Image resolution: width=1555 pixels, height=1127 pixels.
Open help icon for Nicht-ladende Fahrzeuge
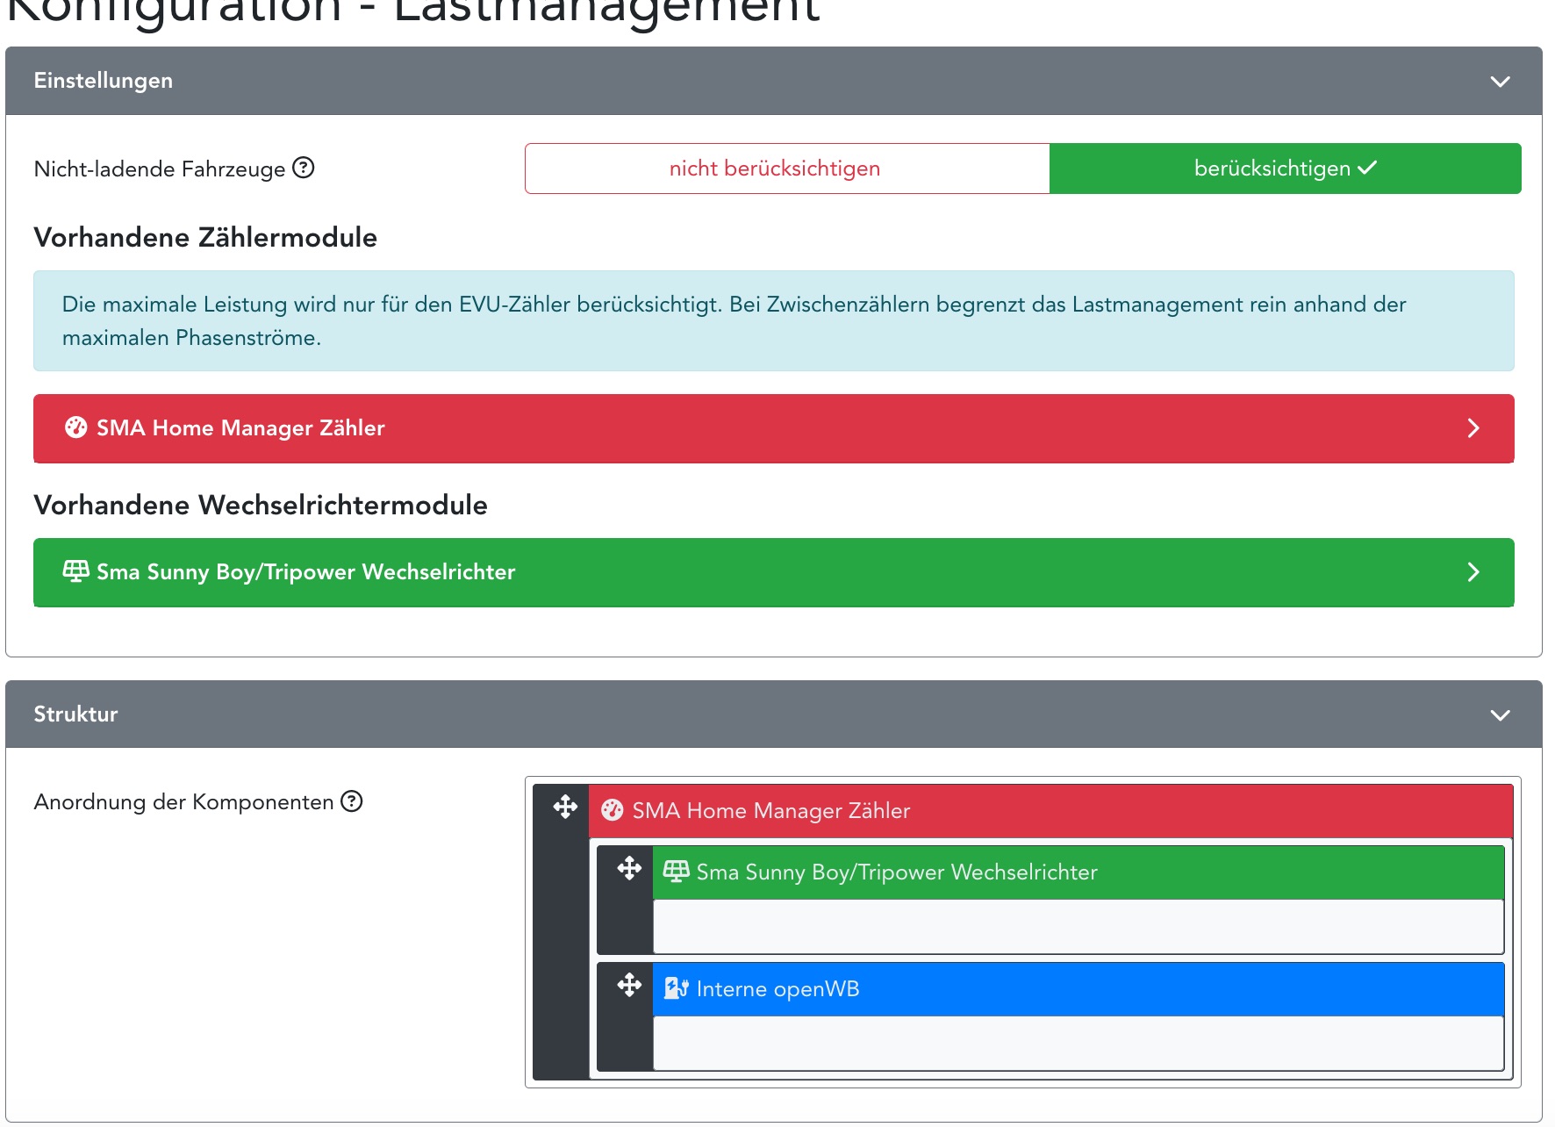tap(303, 168)
